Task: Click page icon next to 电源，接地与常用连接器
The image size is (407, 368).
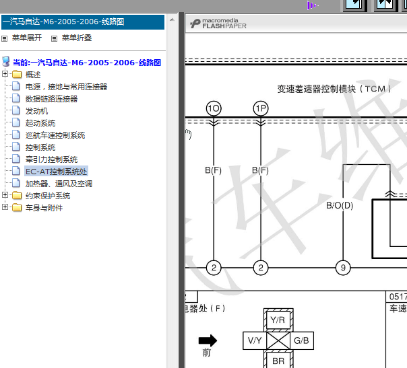Action: click(16, 86)
